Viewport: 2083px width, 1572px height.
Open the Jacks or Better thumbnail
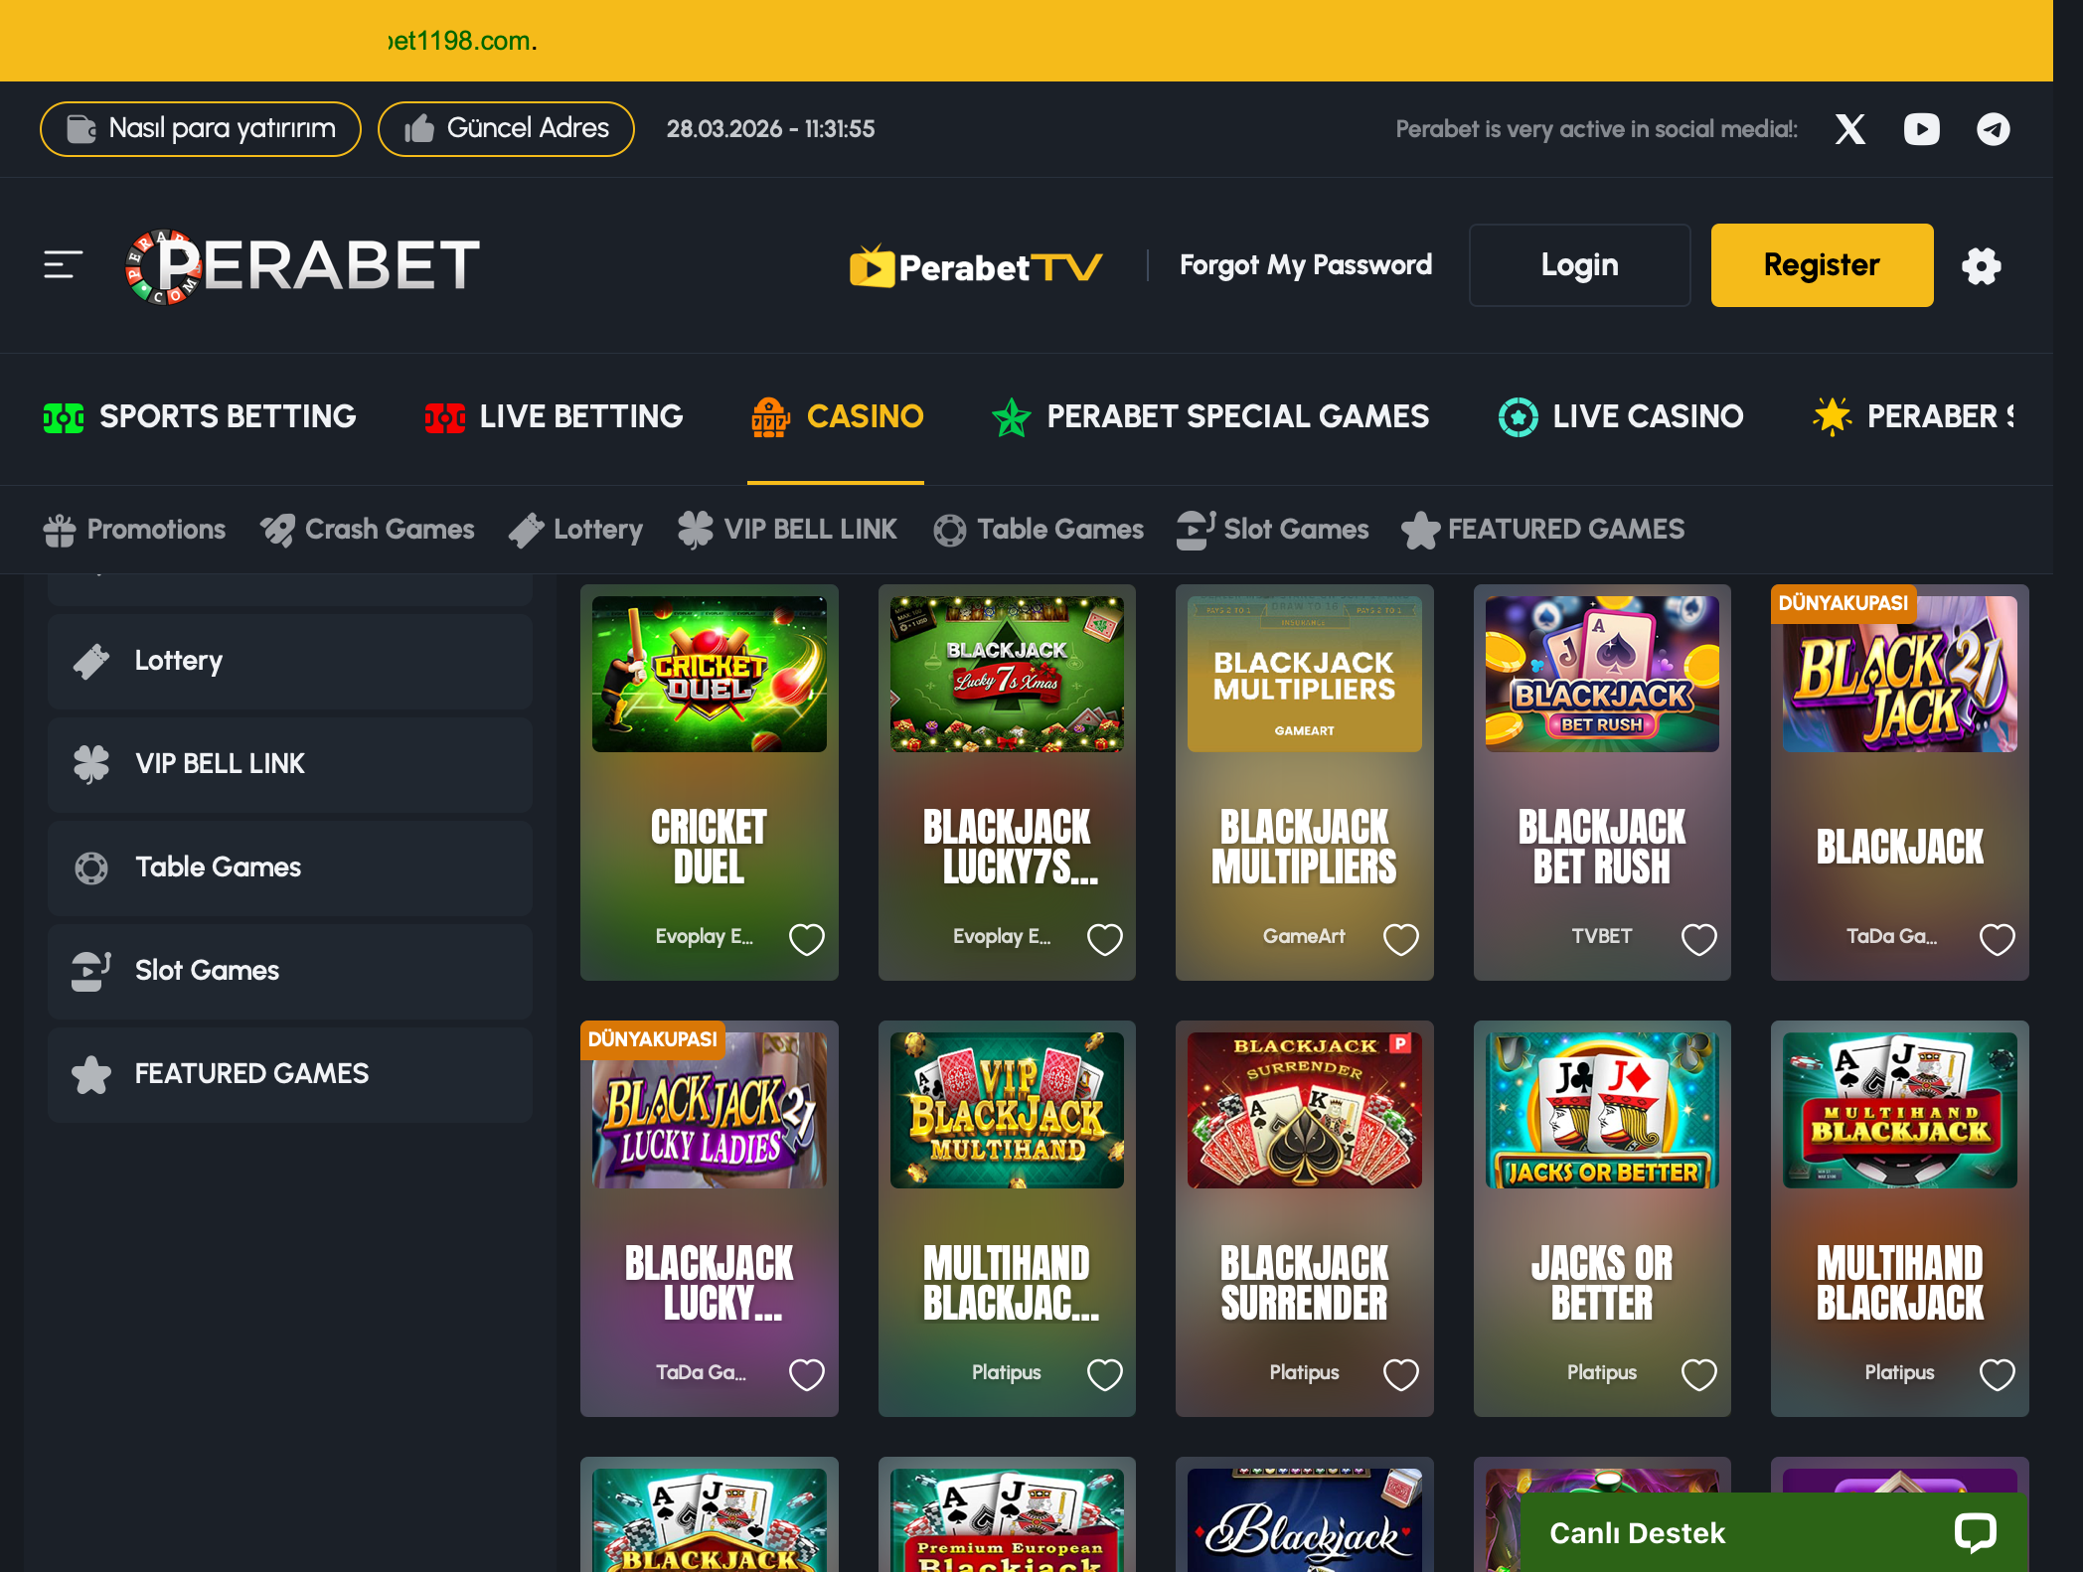1602,1110
